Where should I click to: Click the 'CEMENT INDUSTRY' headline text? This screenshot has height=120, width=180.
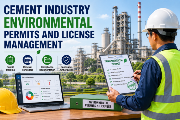point(47,10)
